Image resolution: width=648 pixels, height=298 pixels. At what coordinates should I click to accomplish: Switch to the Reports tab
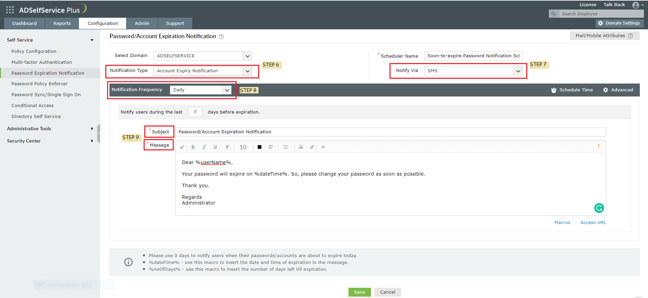click(62, 24)
